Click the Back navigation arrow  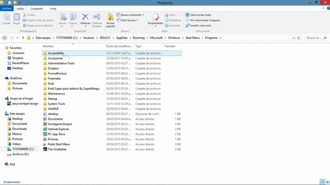(x=5, y=38)
